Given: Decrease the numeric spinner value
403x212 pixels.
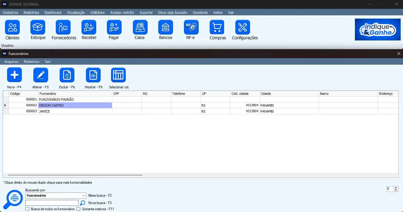Looking at the screenshot, I should click(396, 190).
